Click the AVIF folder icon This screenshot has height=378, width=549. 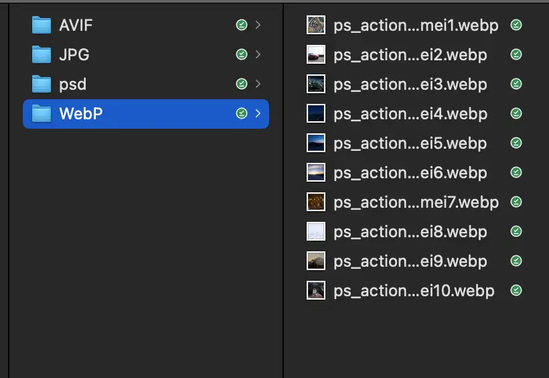42,25
